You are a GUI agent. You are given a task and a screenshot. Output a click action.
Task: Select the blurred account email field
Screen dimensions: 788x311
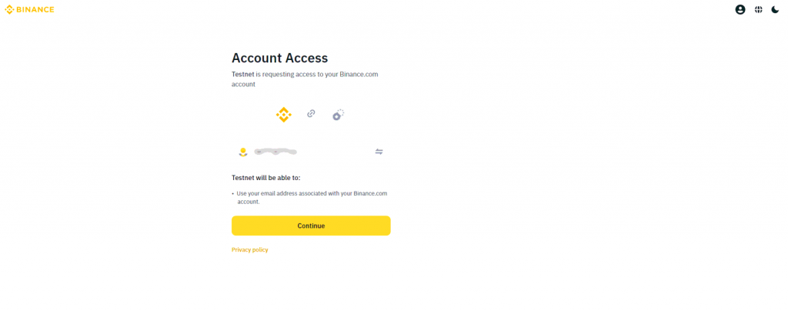pyautogui.click(x=276, y=152)
